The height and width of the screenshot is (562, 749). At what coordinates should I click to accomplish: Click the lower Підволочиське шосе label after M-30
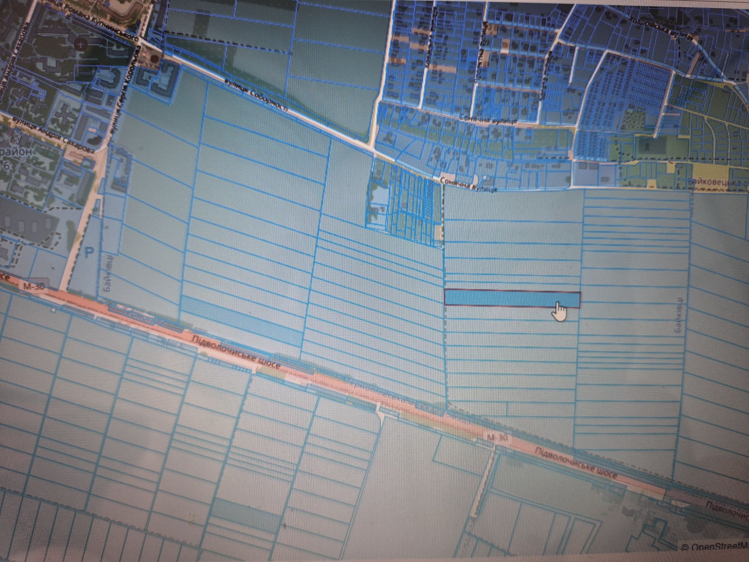click(577, 463)
